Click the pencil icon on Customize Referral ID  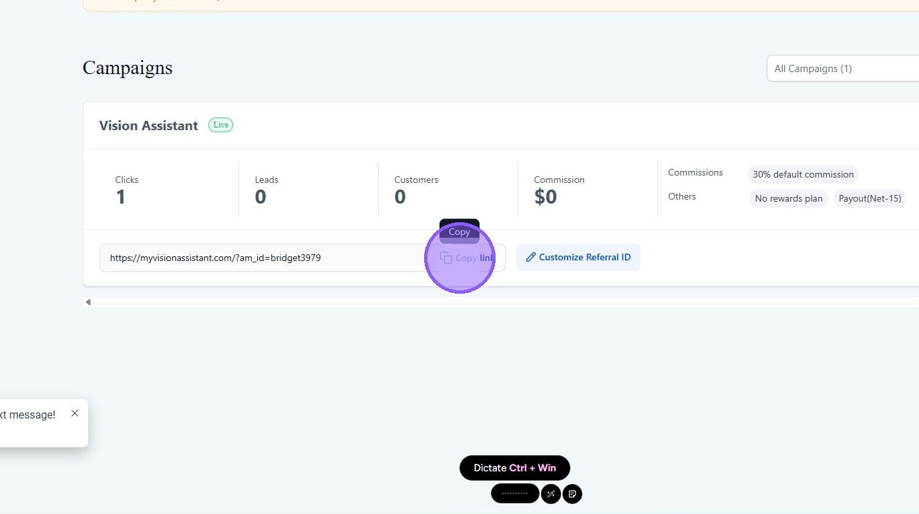coord(531,257)
